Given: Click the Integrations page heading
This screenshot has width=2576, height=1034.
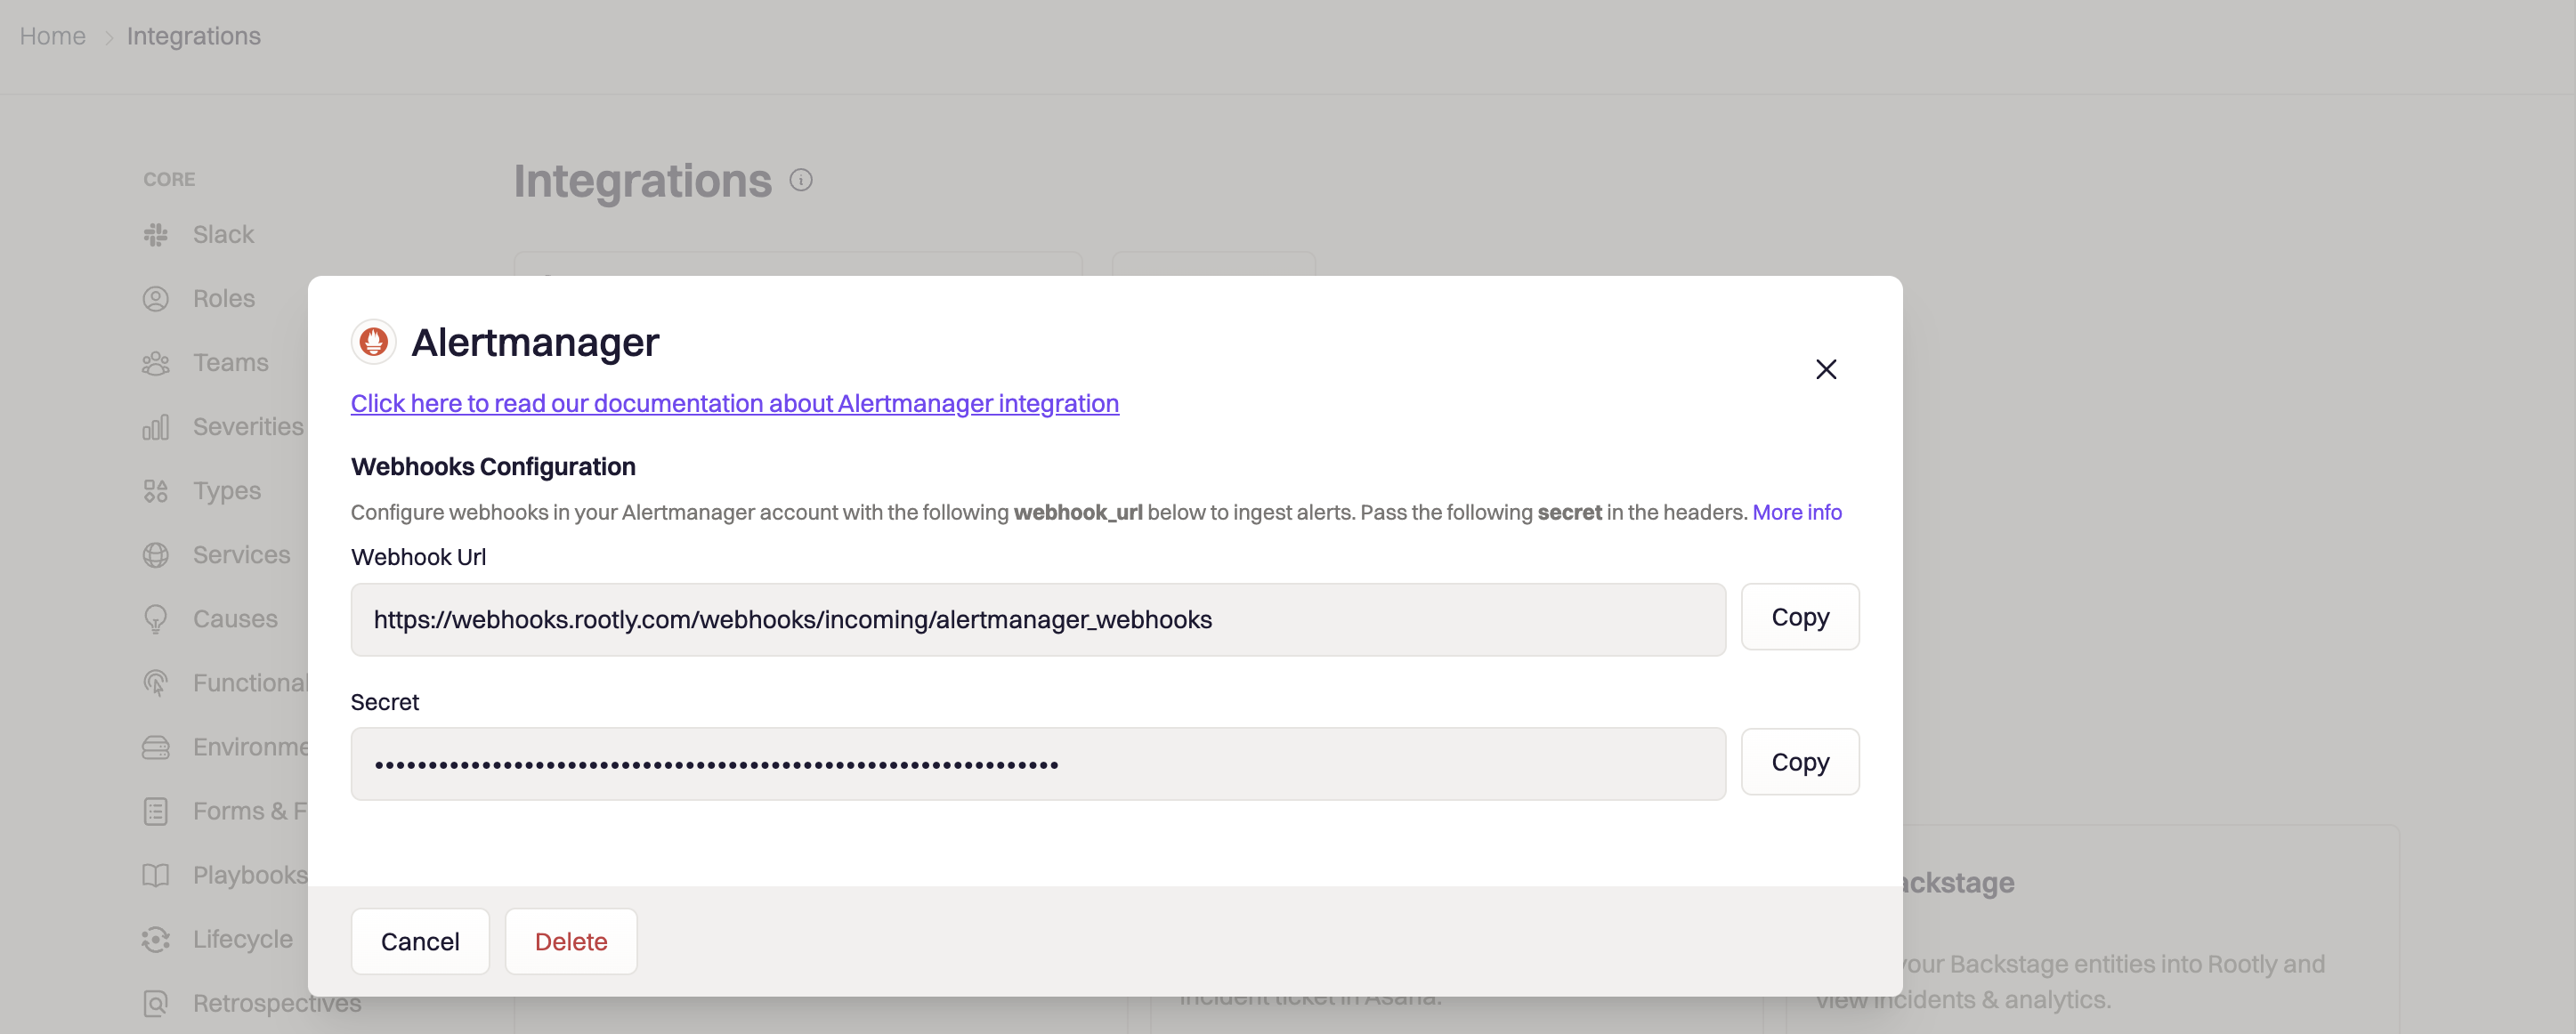Looking at the screenshot, I should pos(643,181).
